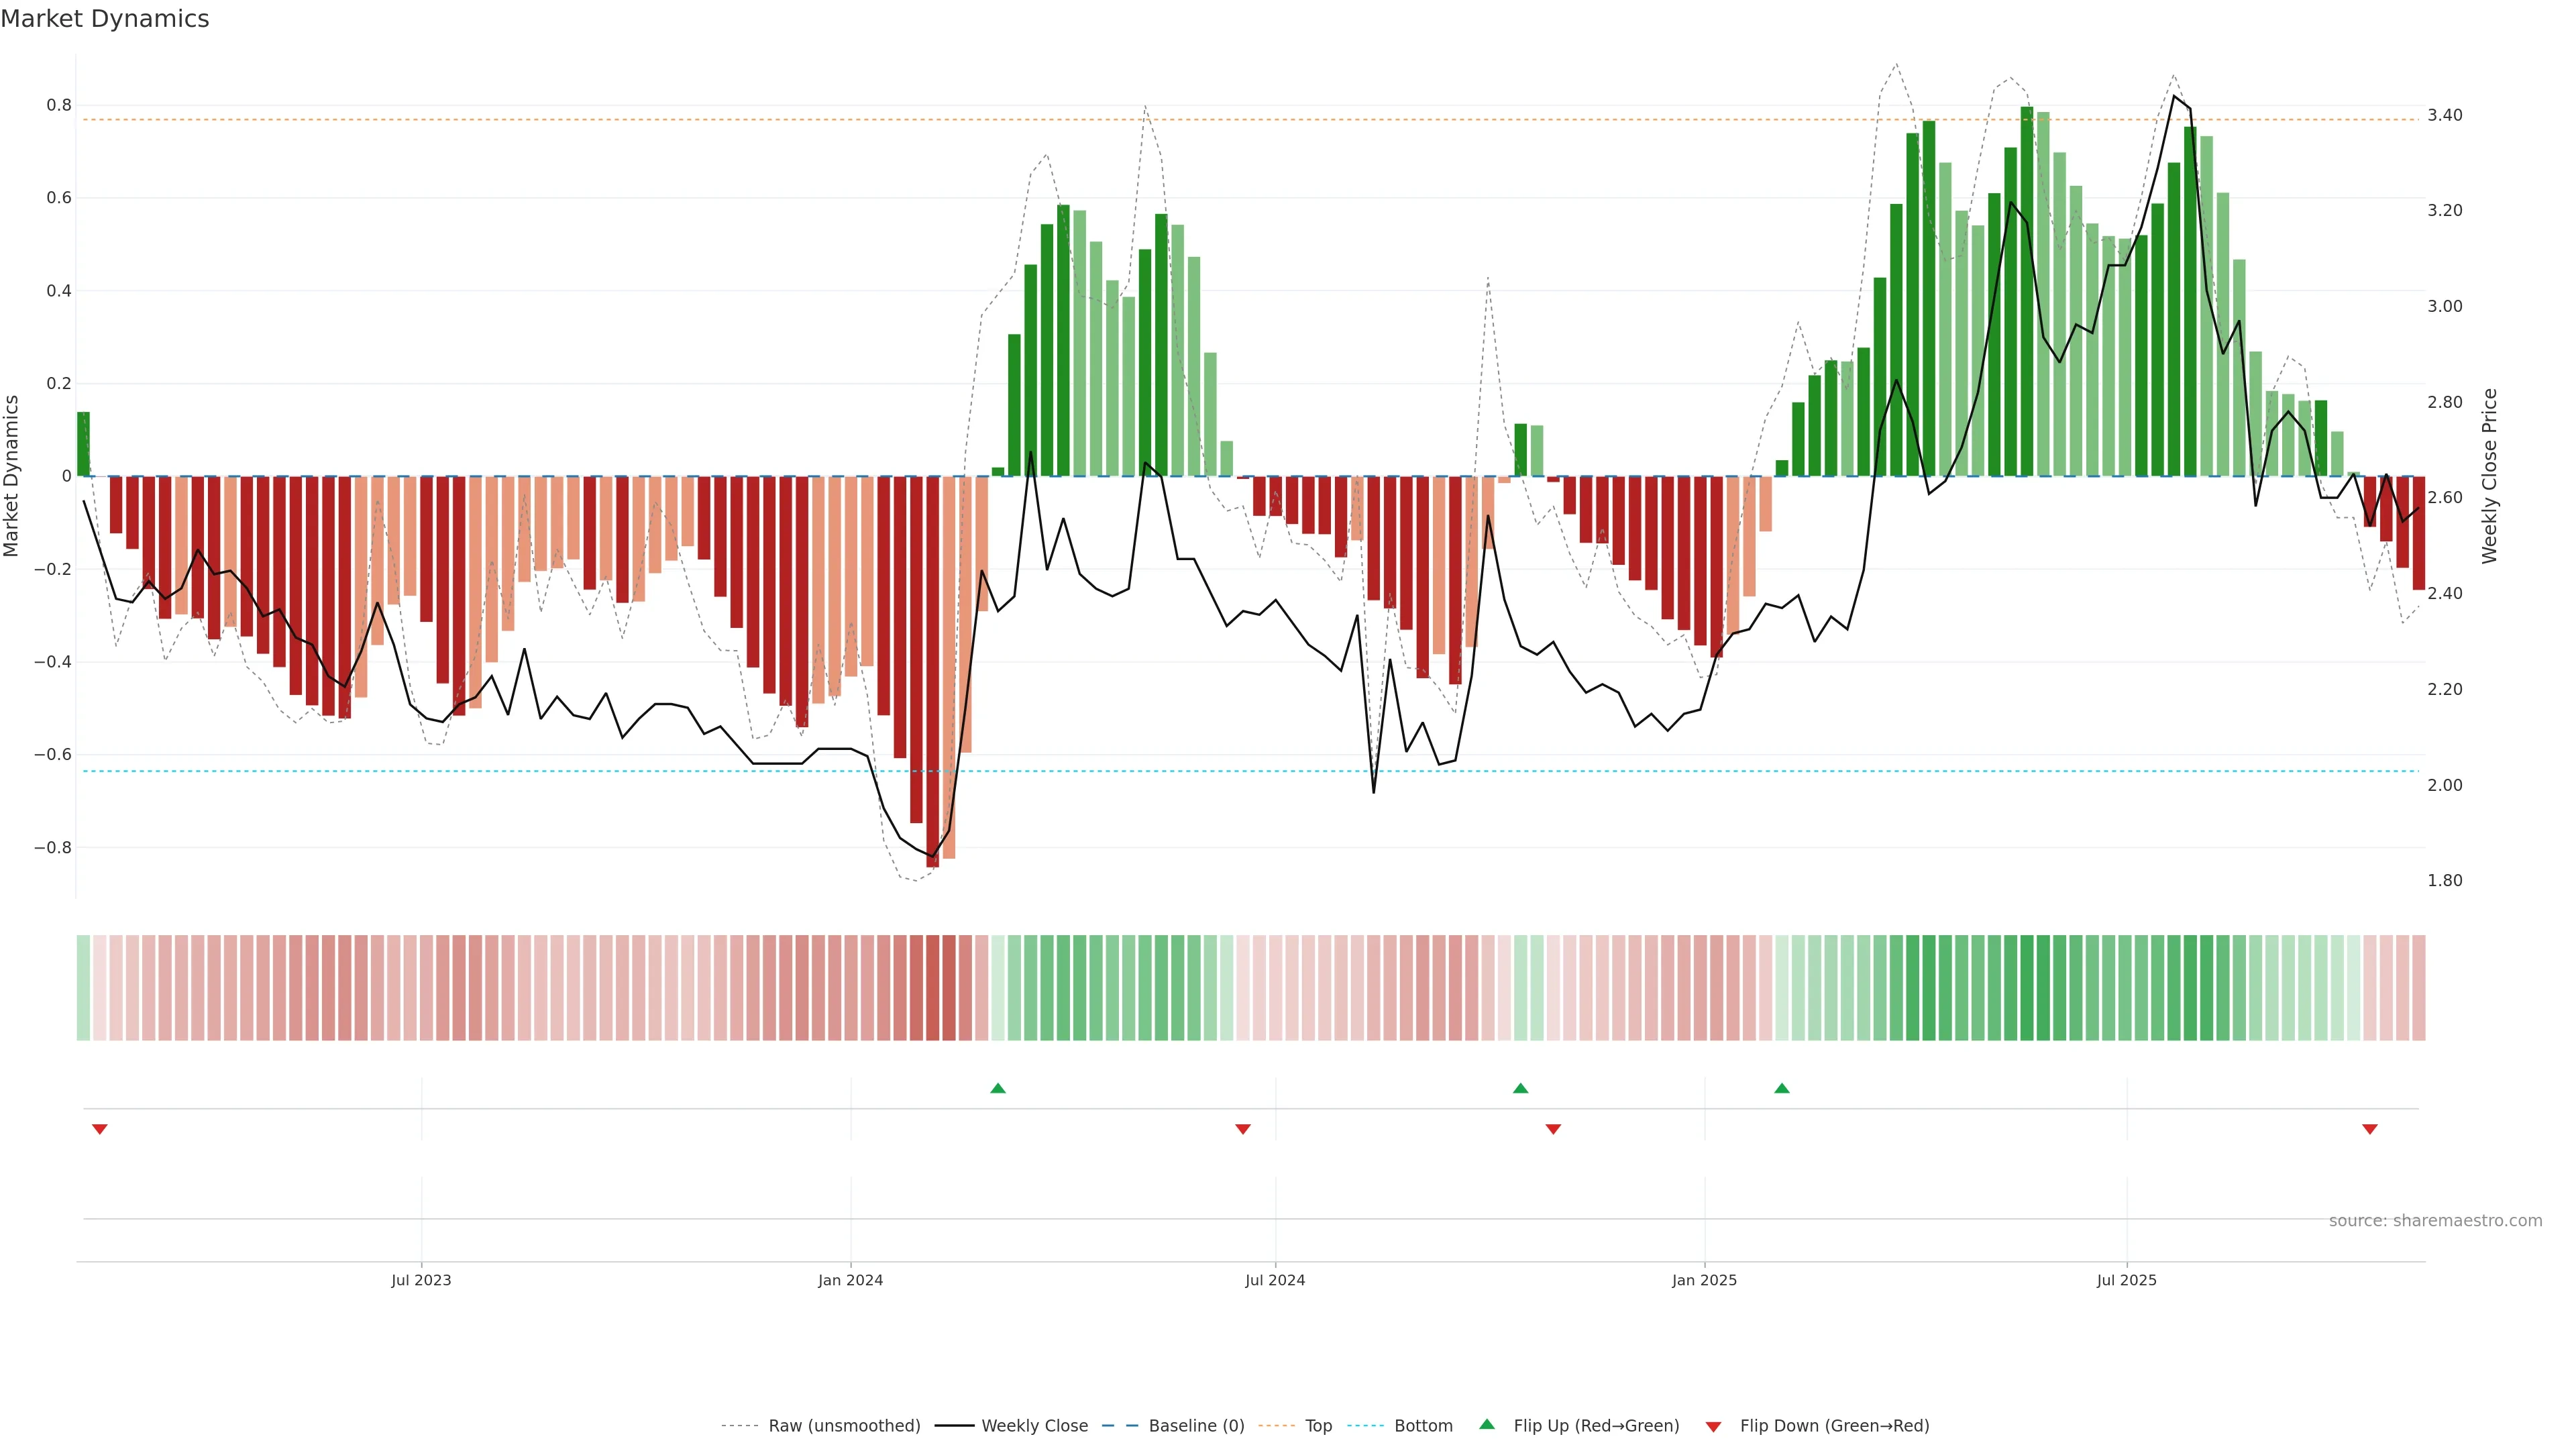Click the Jan 2024 x-axis label

850,1280
